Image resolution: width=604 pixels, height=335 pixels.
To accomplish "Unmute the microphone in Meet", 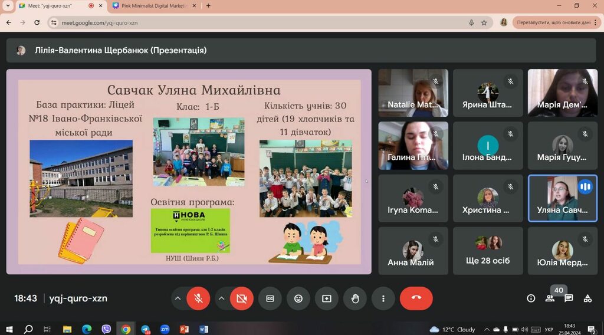I will click(198, 298).
